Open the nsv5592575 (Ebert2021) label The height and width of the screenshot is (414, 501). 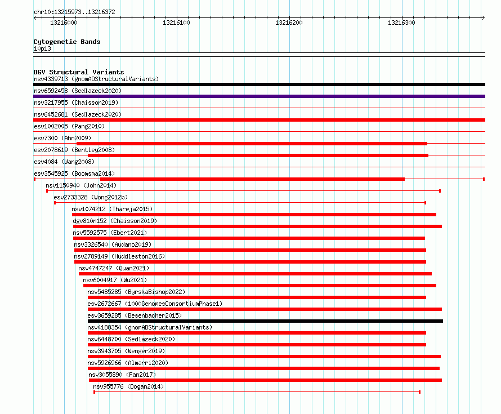click(x=110, y=233)
